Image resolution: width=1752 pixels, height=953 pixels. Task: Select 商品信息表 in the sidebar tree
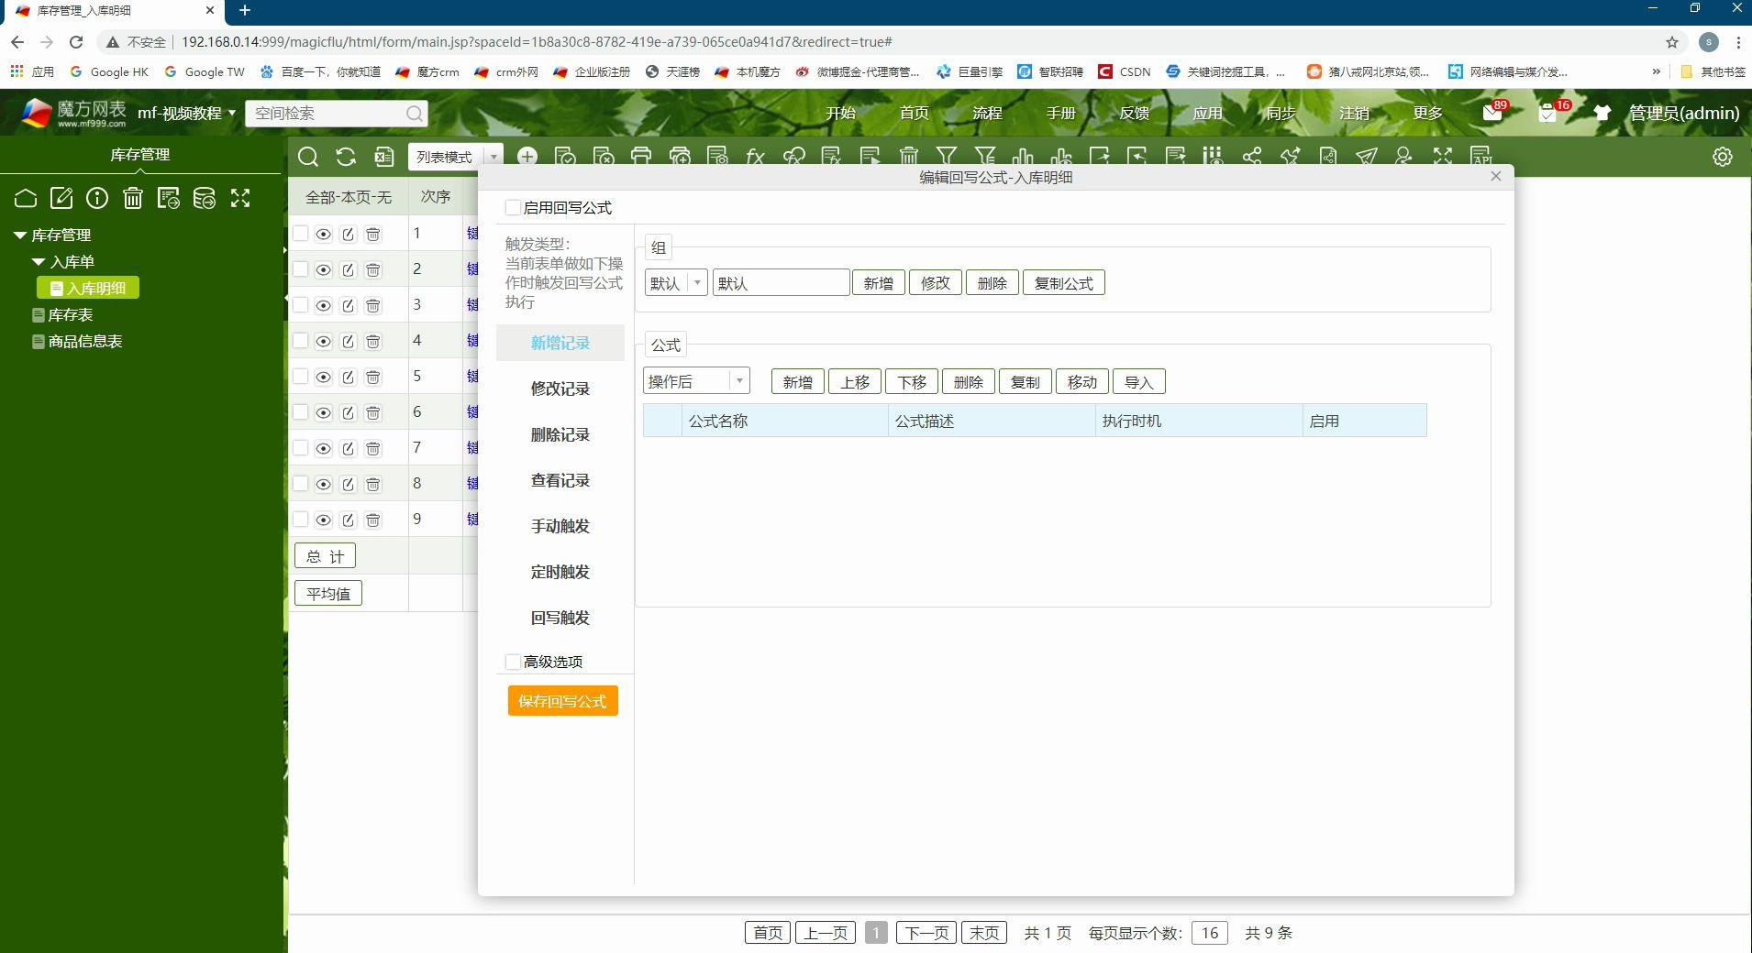(84, 342)
